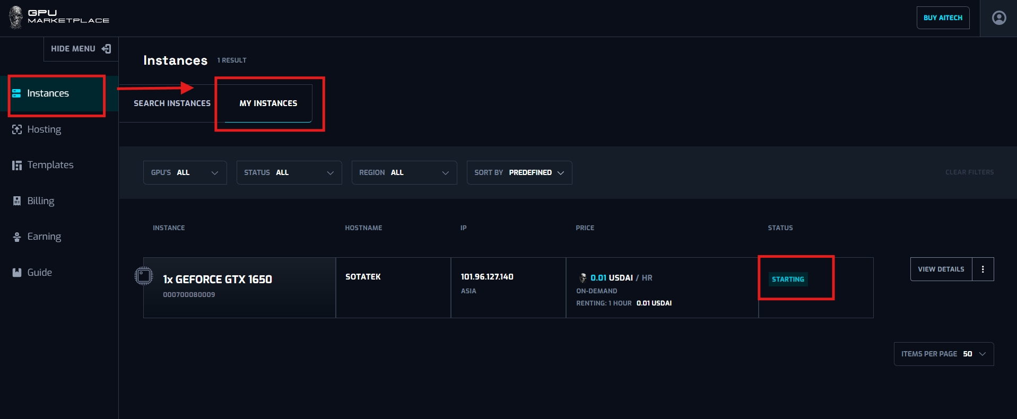Click the Clear Filters link
The image size is (1017, 419).
pos(969,172)
